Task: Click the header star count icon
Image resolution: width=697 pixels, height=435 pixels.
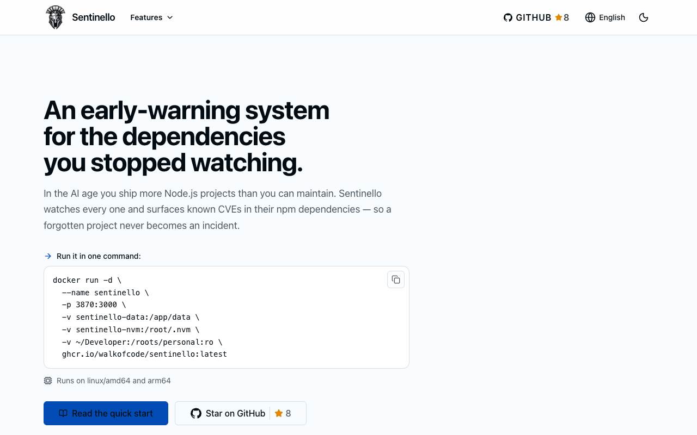Action: click(559, 17)
